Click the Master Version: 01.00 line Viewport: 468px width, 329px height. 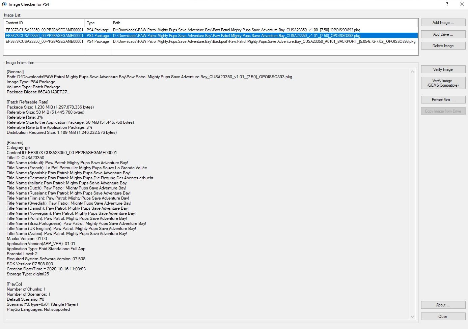pyautogui.click(x=27, y=239)
